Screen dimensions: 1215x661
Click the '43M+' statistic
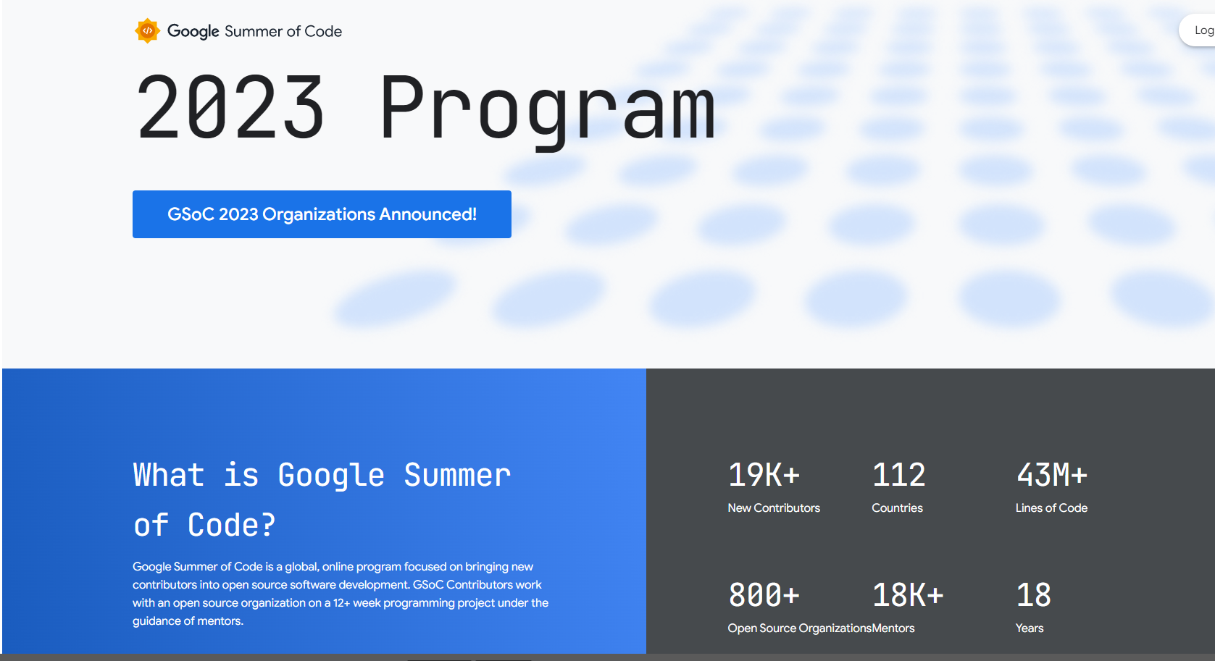click(x=1052, y=475)
